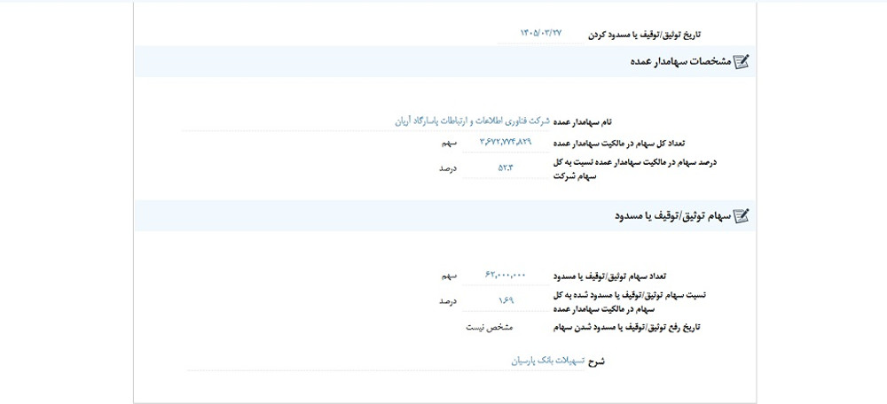Click the edit icon beside سهام توثیق/توقیف یا مسدود

(741, 215)
